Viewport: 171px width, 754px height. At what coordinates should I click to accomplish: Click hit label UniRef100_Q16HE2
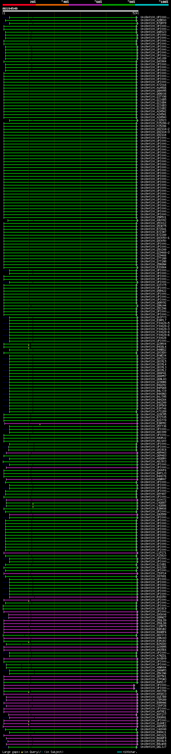[x=153, y=724]
